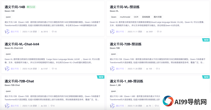Screen dimensions: 211x110
Task: Click the Qwen-14B subtitle text
Action: pyautogui.click(x=9, y=11)
